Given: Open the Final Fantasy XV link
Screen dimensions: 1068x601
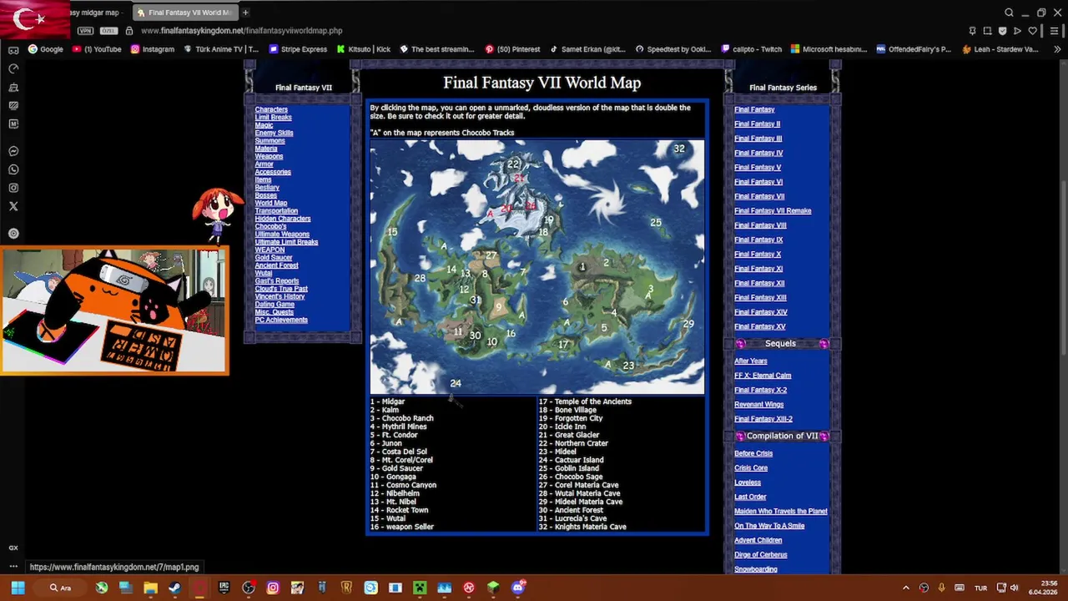Looking at the screenshot, I should (759, 326).
